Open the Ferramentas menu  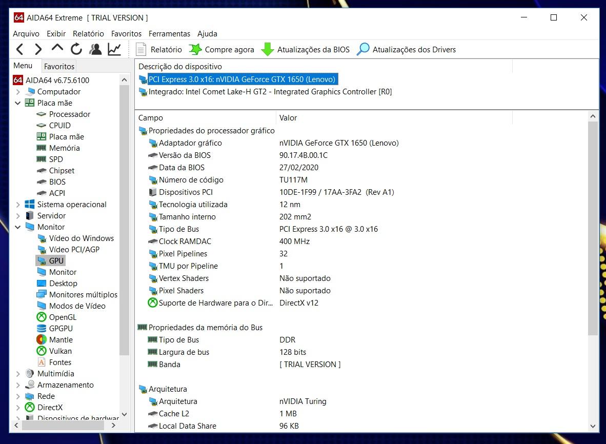(x=169, y=34)
